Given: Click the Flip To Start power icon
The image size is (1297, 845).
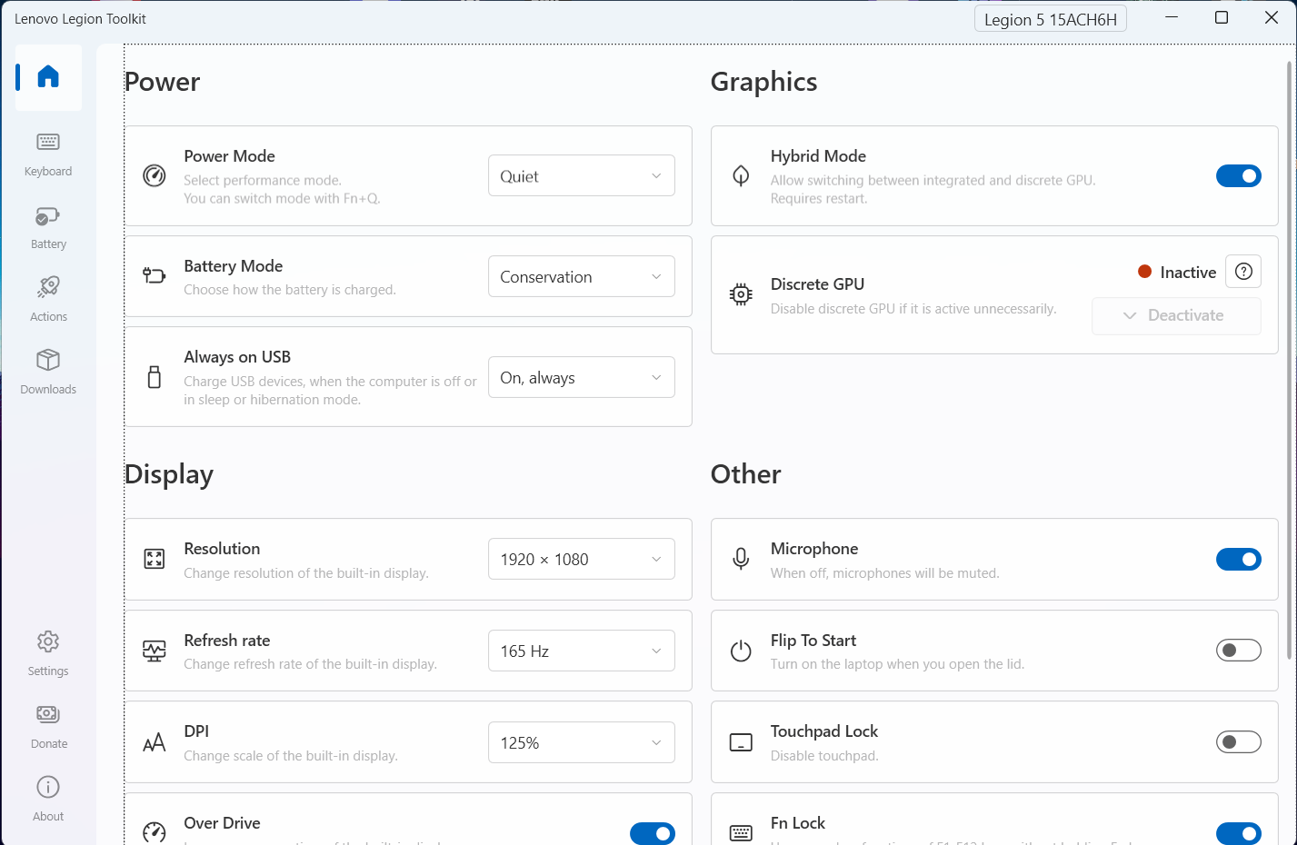Looking at the screenshot, I should tap(741, 651).
